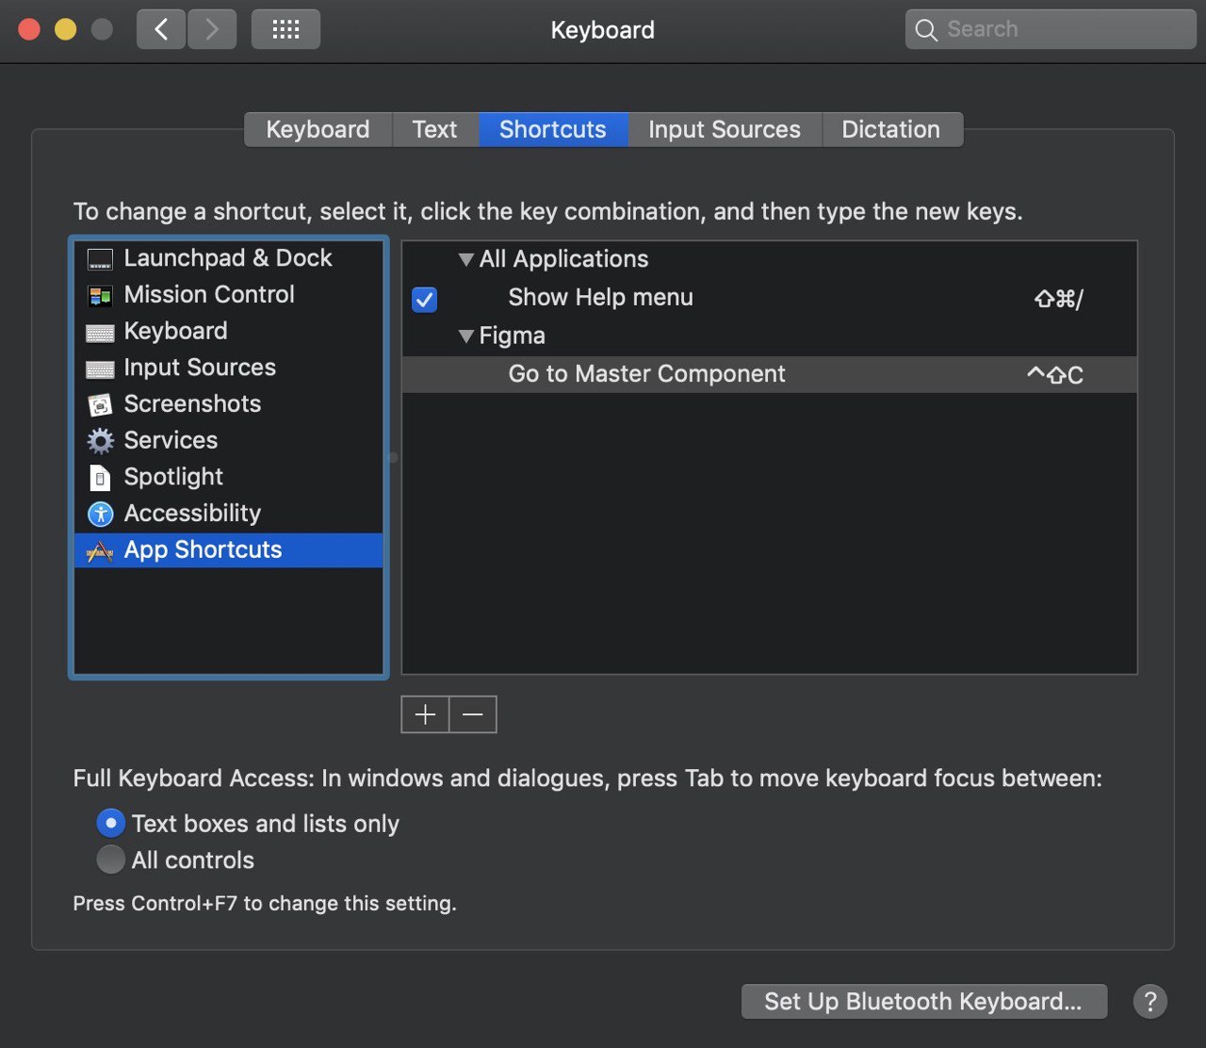The image size is (1206, 1048).
Task: Select the Shortcuts tab
Action: pyautogui.click(x=553, y=129)
